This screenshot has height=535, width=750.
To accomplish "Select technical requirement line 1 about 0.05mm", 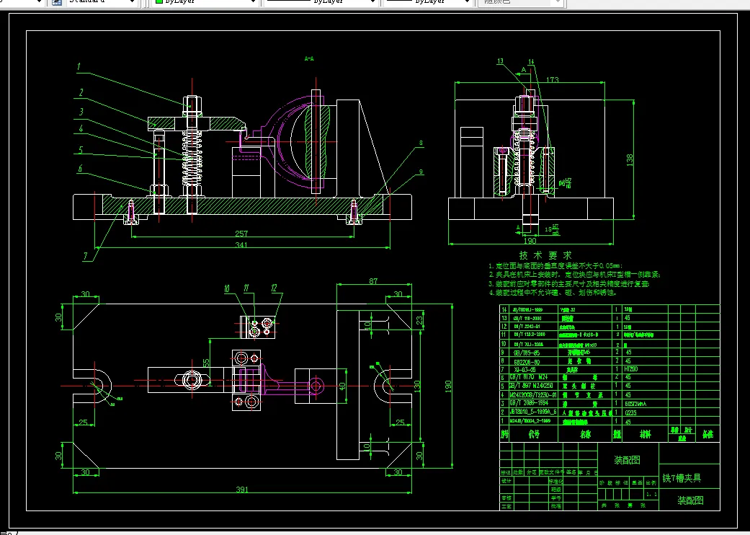I will tap(555, 265).
